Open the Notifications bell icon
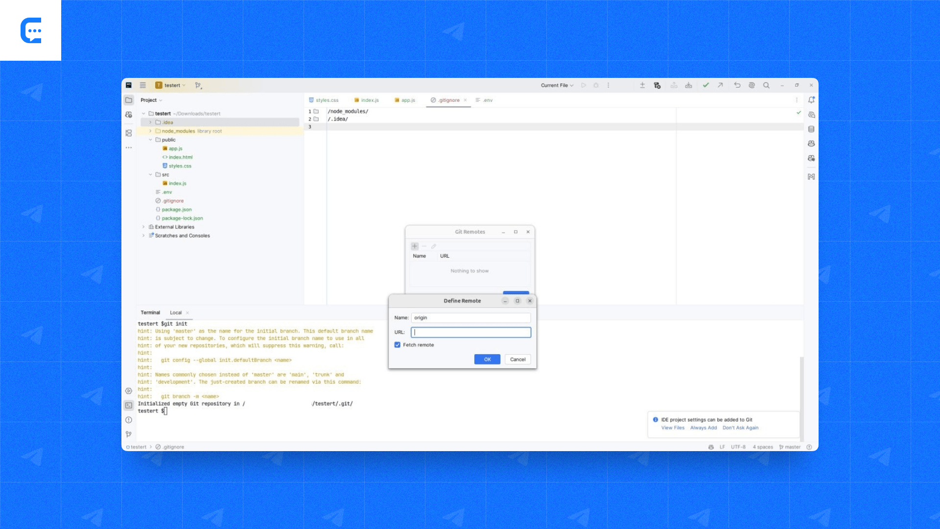Image resolution: width=940 pixels, height=529 pixels. [811, 100]
